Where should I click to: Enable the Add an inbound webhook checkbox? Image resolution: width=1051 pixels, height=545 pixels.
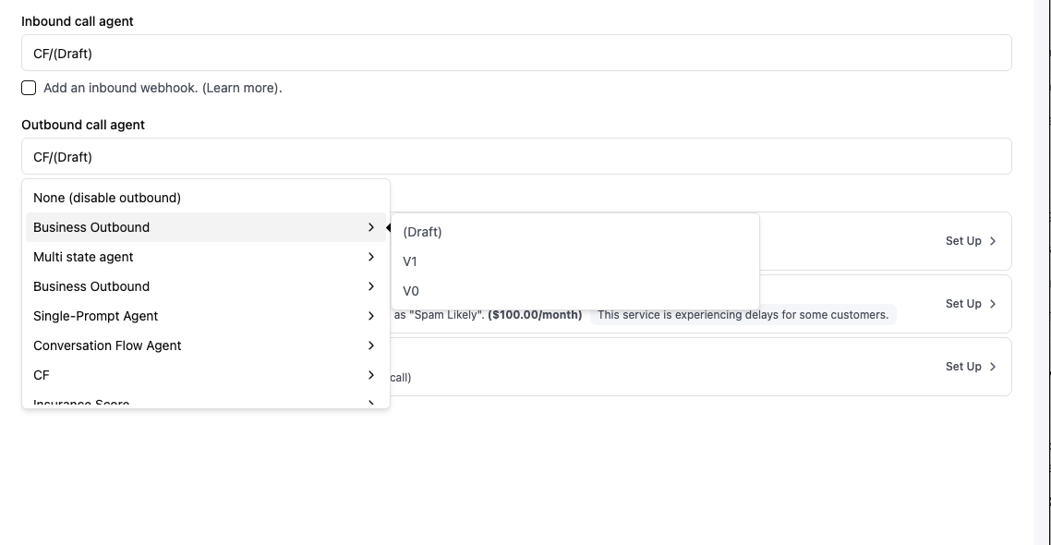point(29,88)
